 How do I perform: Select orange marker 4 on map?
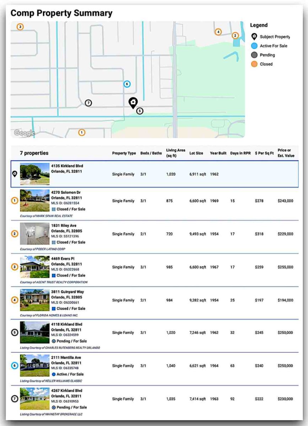pos(218,32)
